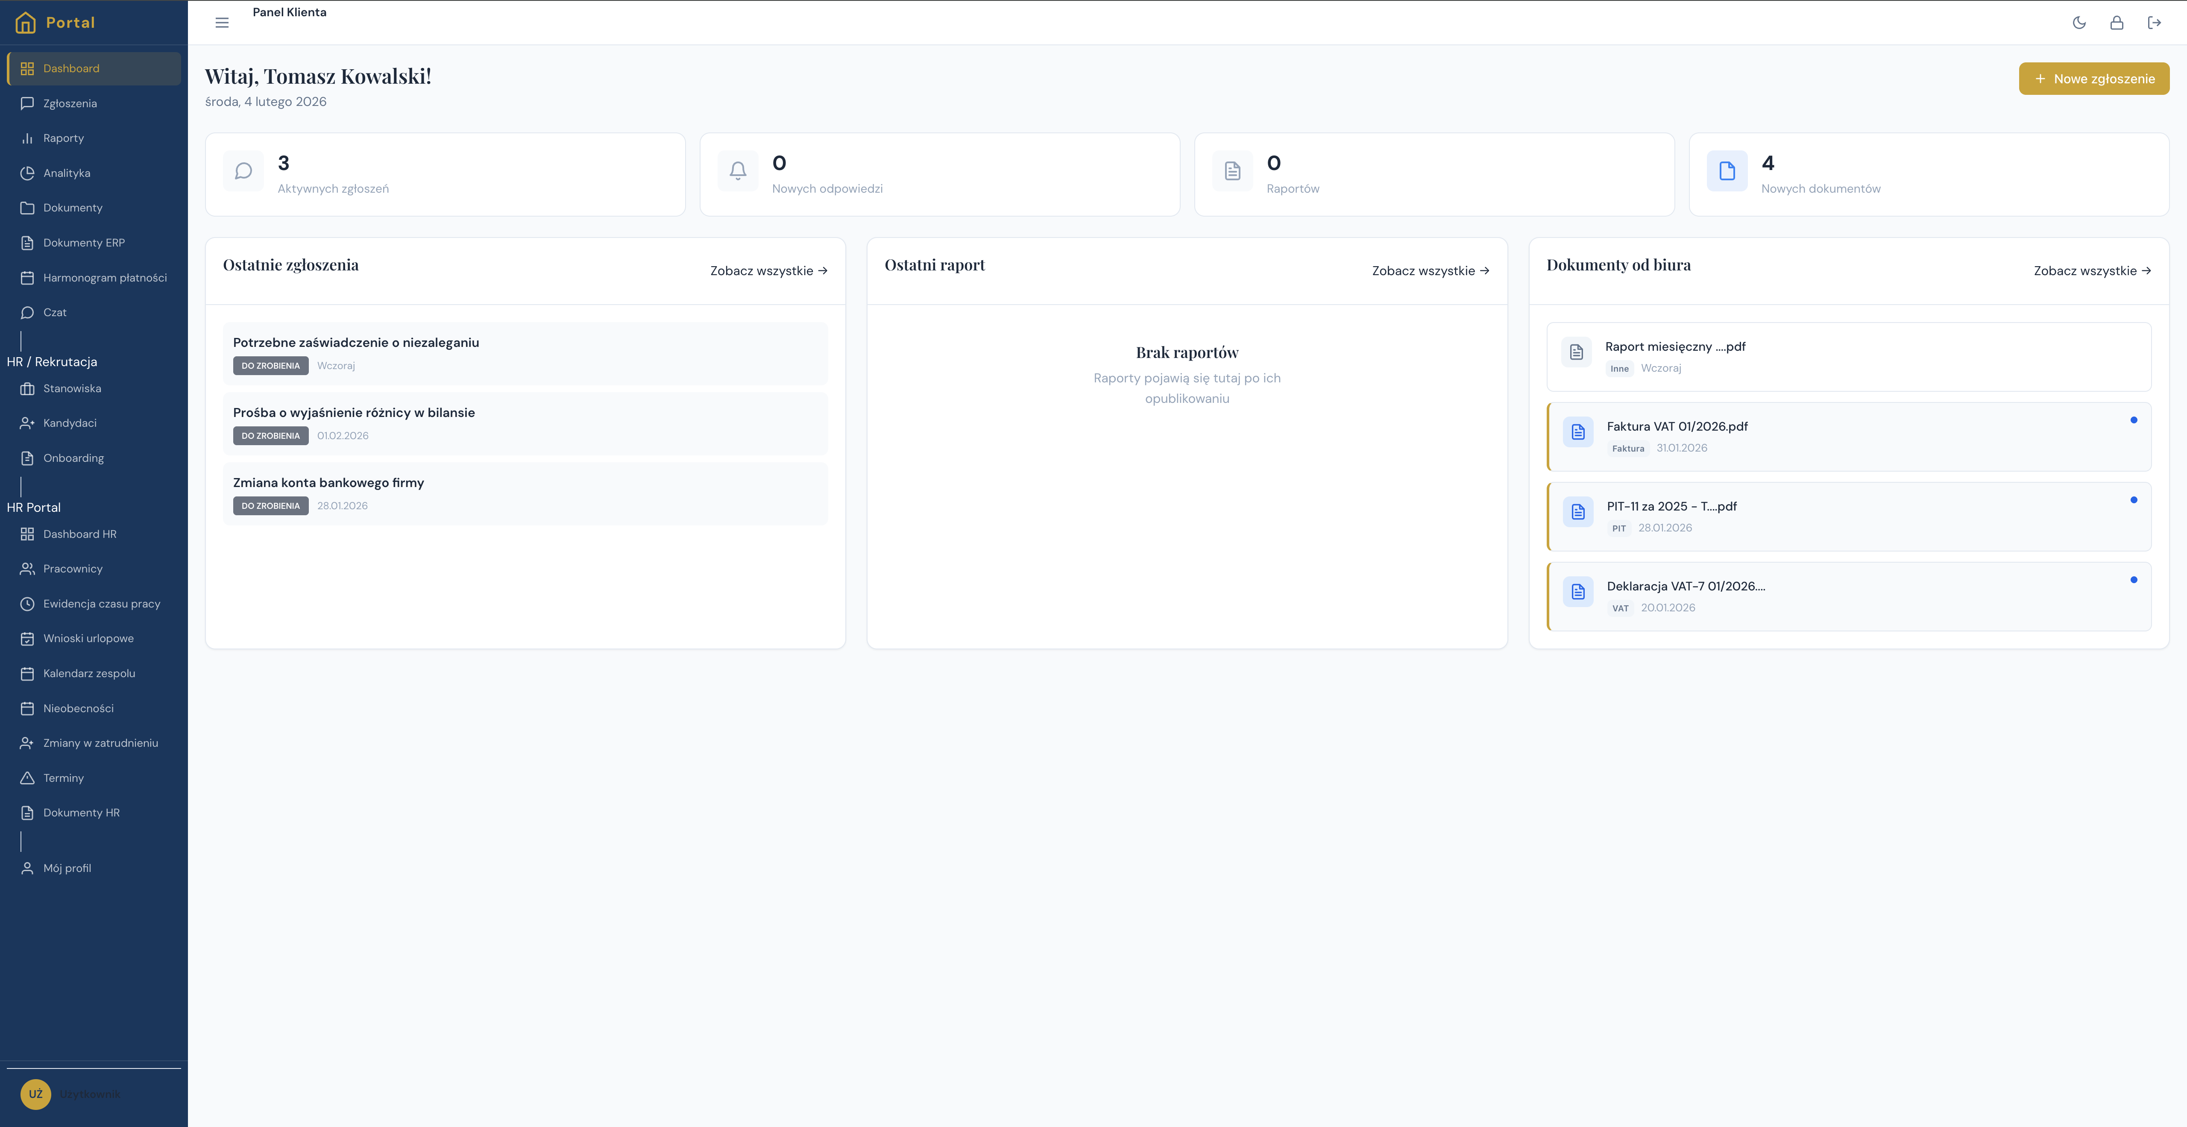Viewport: 2187px width, 1127px height.
Task: Open the Harmonogram płatności section
Action: point(105,277)
